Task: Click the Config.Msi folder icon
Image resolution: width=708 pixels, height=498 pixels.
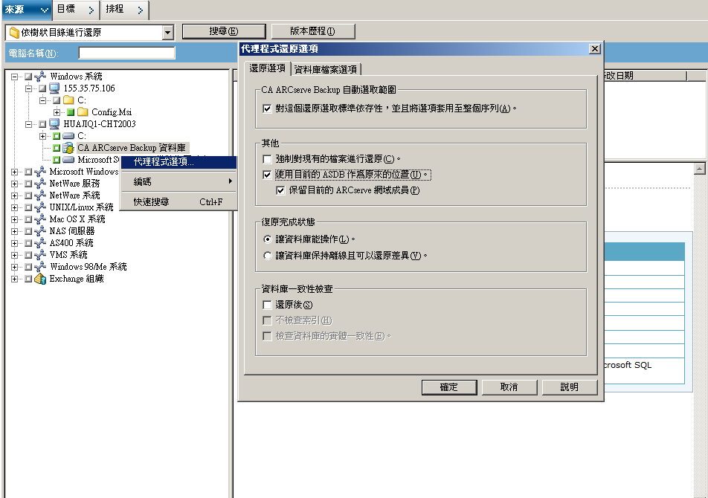Action: point(83,112)
